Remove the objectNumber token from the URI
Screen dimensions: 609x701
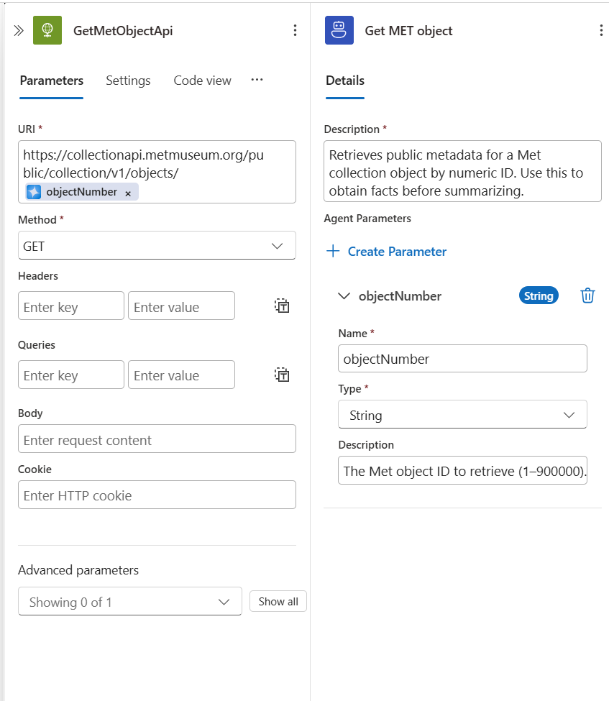point(127,192)
